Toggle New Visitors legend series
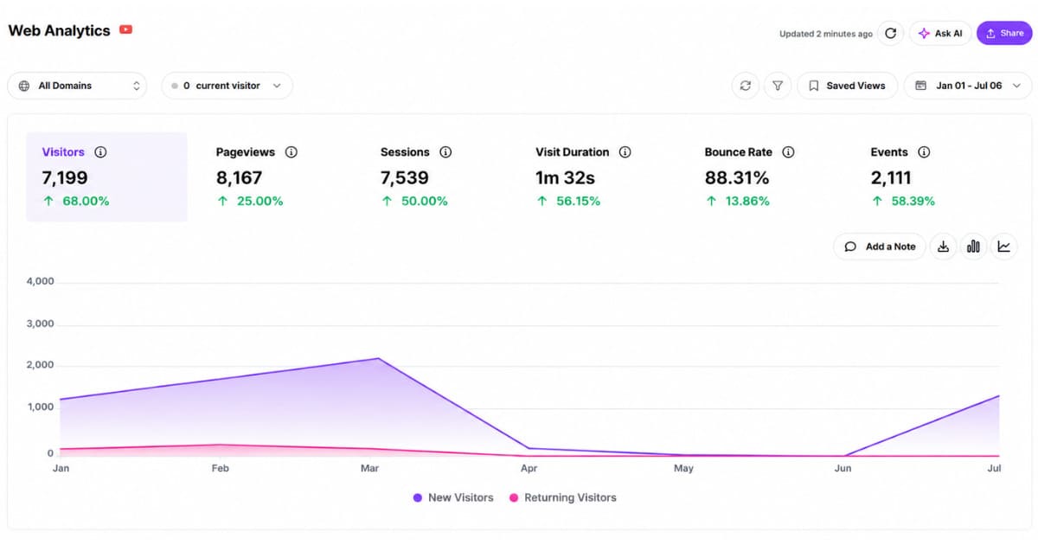This screenshot has width=1038, height=545. (x=452, y=497)
